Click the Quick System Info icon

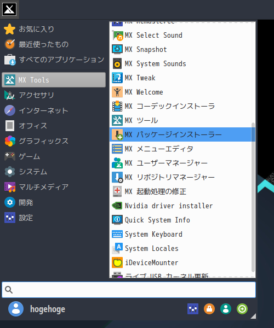(x=117, y=220)
